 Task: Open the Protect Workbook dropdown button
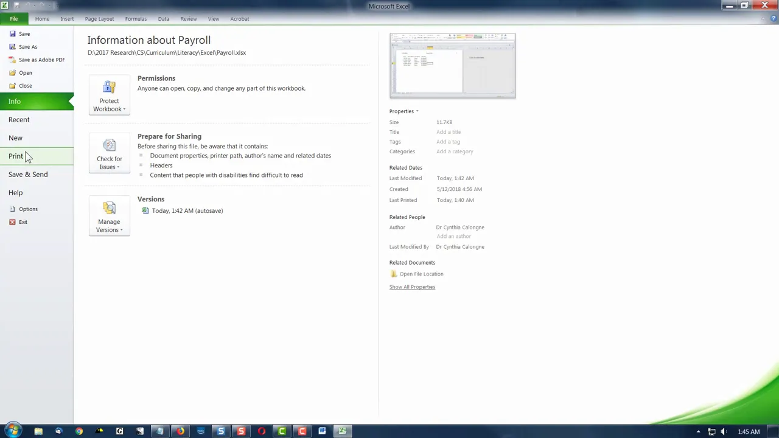coord(110,96)
